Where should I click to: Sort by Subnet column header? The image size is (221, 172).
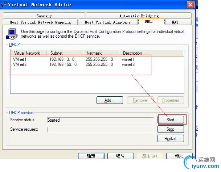pyautogui.click(x=65, y=53)
